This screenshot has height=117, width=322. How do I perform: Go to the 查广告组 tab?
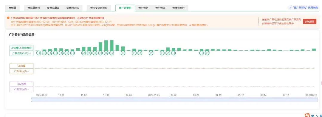point(143,8)
